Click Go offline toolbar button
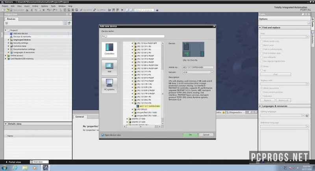 (100, 10)
